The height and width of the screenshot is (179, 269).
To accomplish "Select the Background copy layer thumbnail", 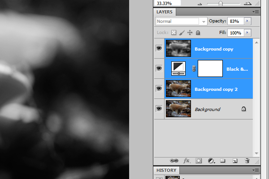I will [178, 48].
